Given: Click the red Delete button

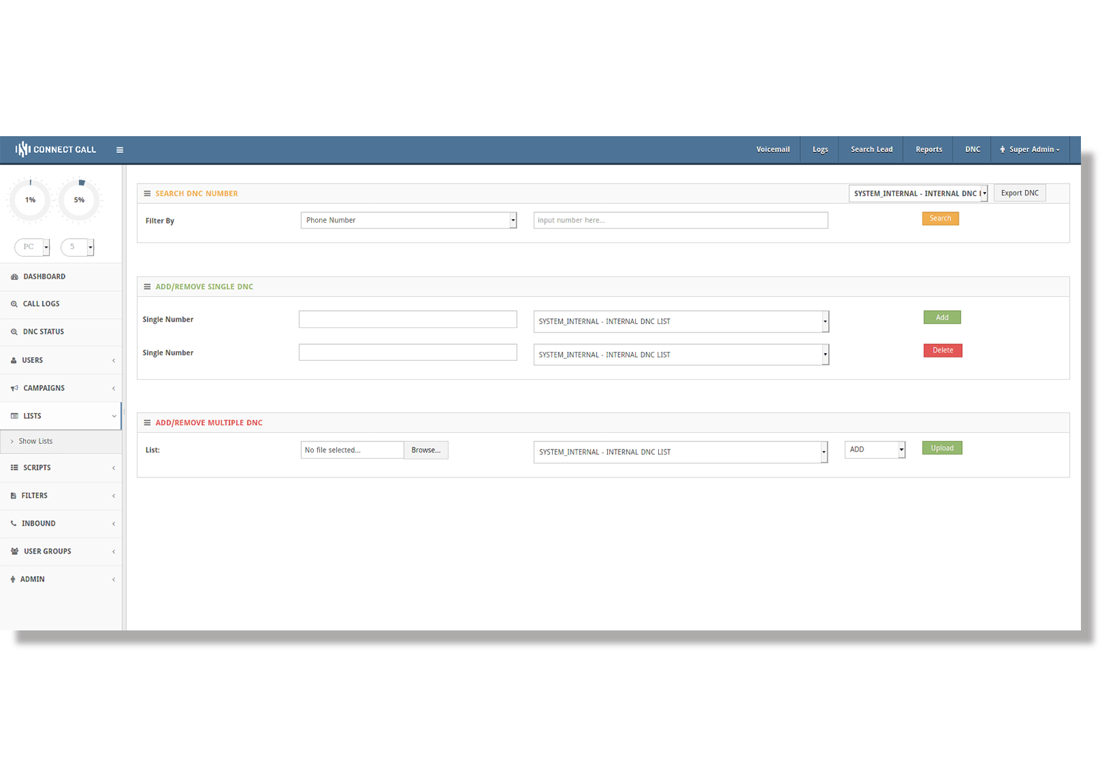Looking at the screenshot, I should pos(942,350).
